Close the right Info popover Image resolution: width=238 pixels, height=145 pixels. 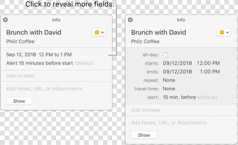(130, 20)
